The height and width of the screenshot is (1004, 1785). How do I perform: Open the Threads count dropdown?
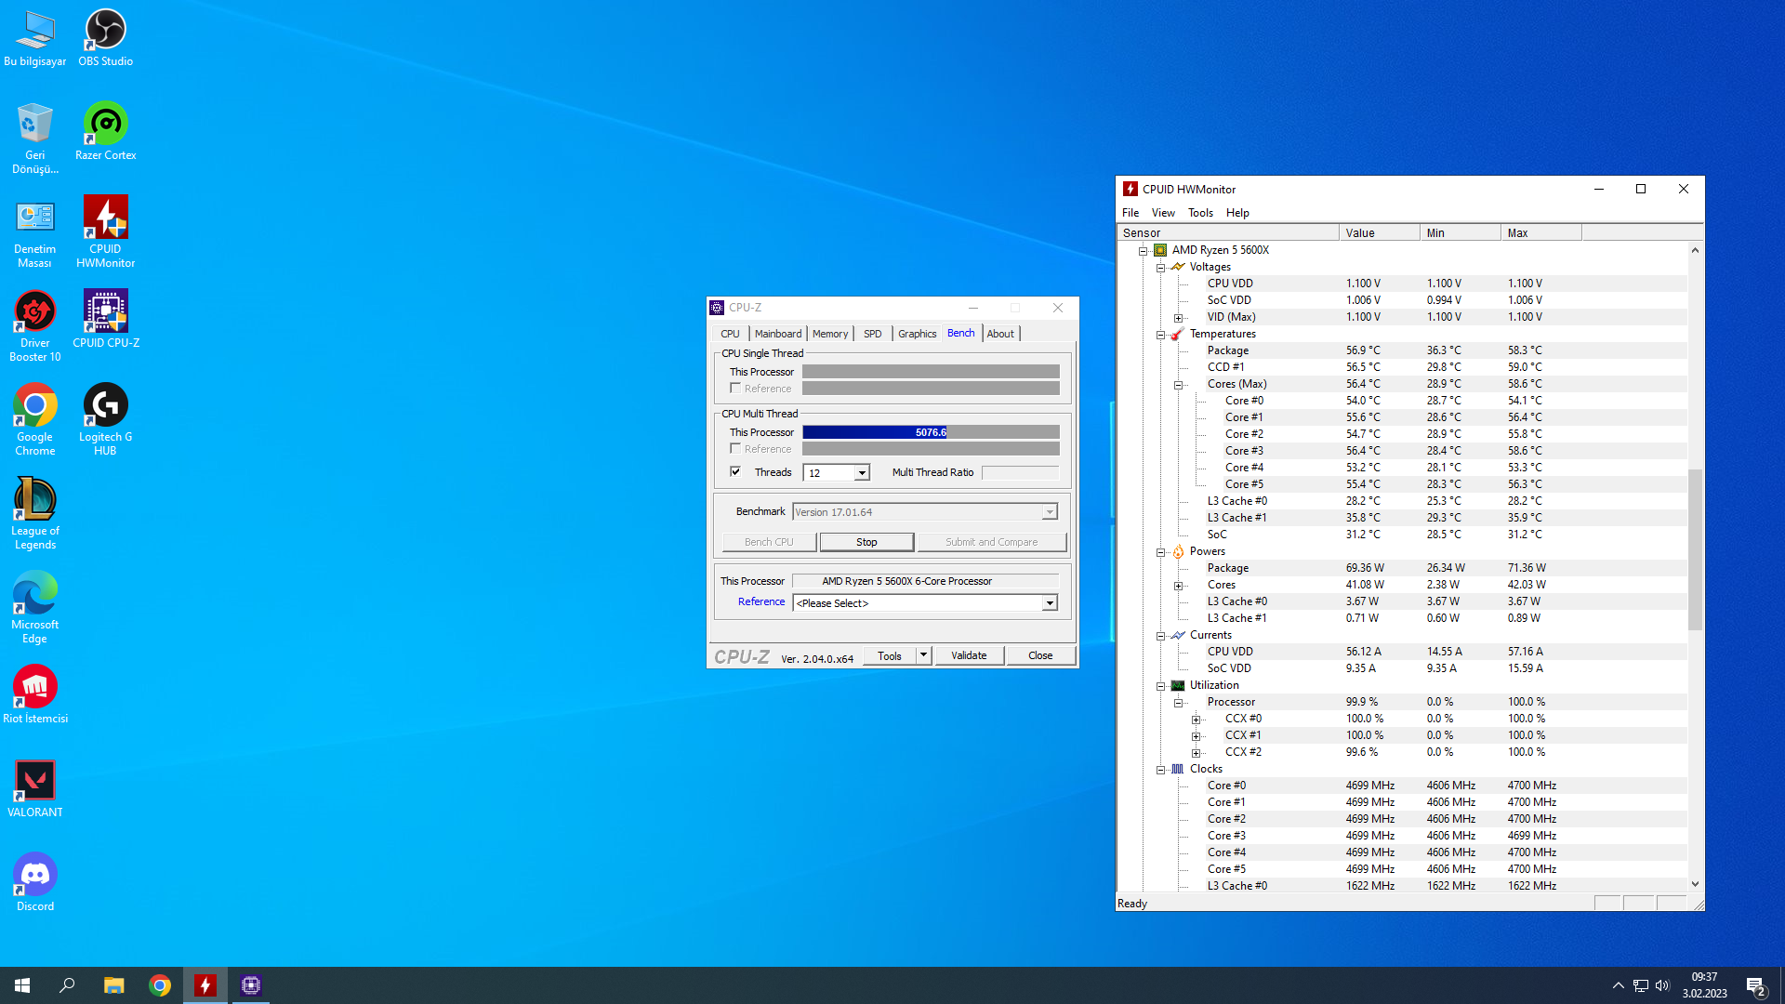(x=862, y=473)
